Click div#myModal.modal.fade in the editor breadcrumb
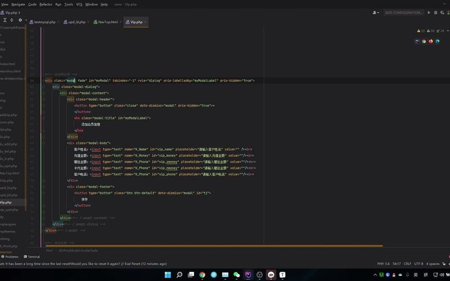The height and width of the screenshot is (281, 450). [x=78, y=250]
